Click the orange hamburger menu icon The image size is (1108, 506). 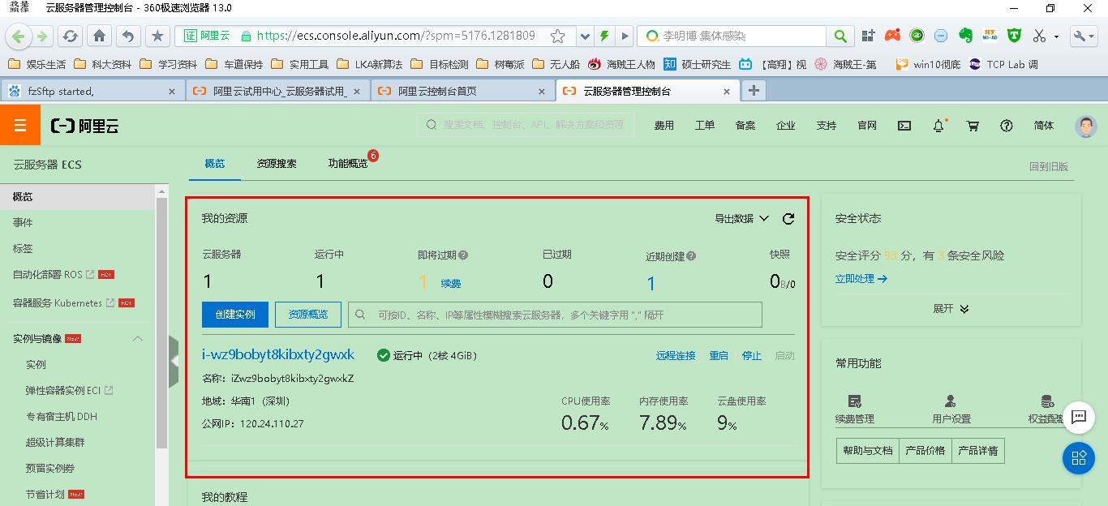tap(19, 126)
